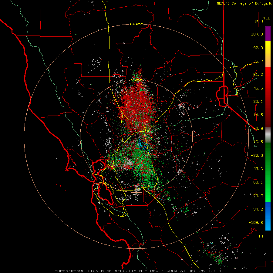The image size is (273, 273).
Task: Select the -94.2 velocity scale value
Action: tap(257, 209)
